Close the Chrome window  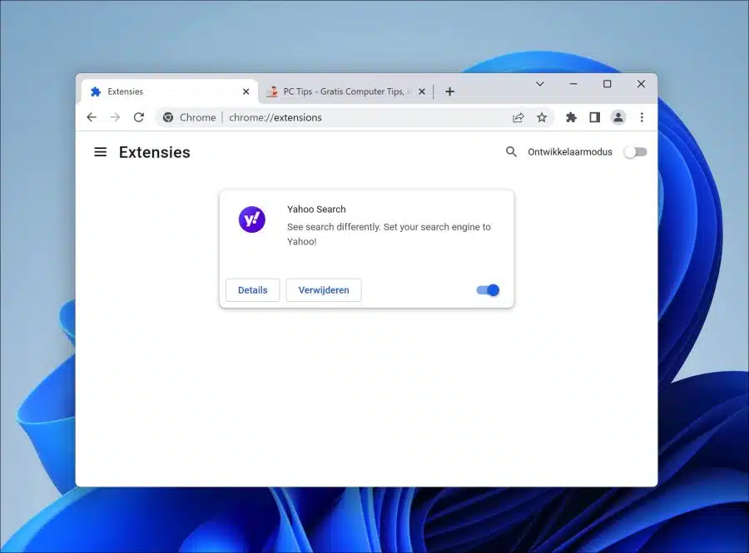pyautogui.click(x=641, y=84)
